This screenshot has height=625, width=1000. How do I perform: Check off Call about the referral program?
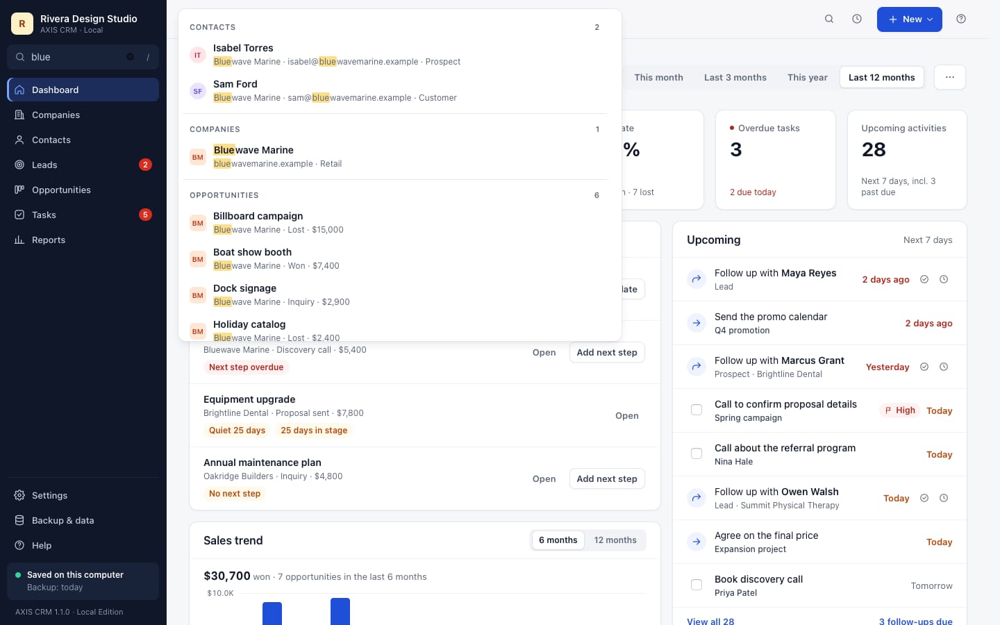pyautogui.click(x=697, y=453)
